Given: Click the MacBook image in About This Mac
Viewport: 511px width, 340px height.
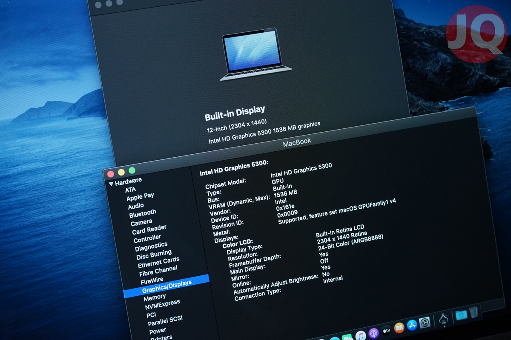Looking at the screenshot, I should coord(256,54).
